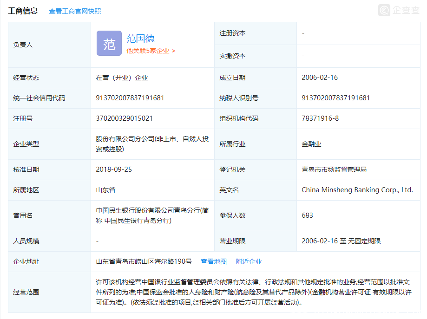Click the 登记机关 label

pyautogui.click(x=233, y=169)
